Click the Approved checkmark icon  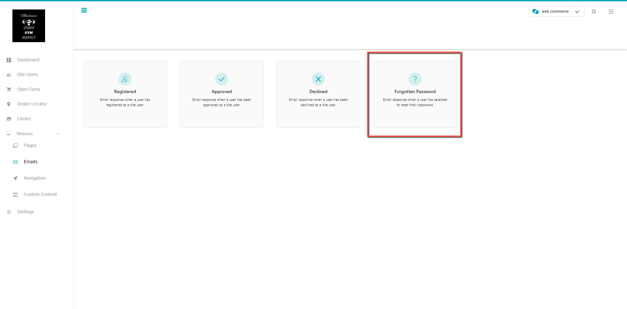(222, 79)
